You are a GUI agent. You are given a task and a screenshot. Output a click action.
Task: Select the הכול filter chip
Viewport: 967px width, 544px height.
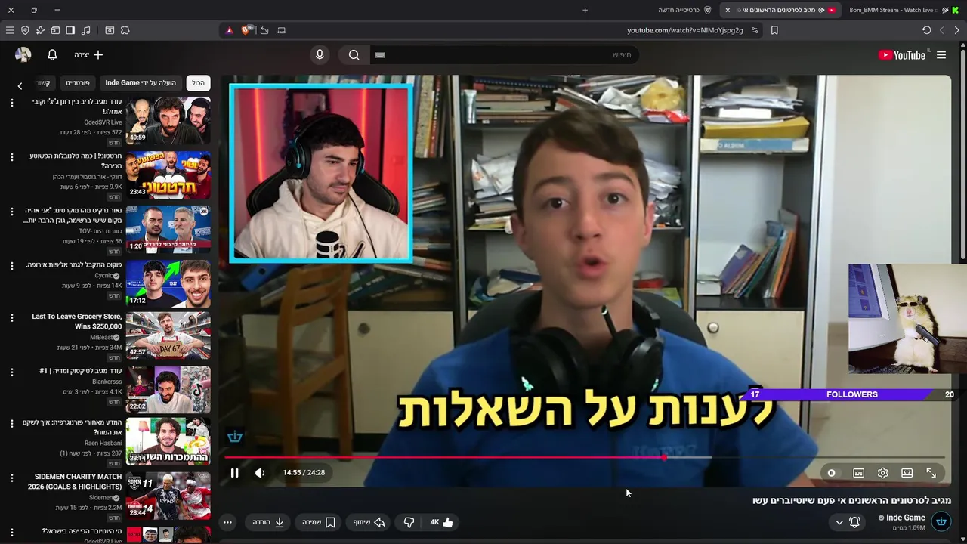coord(198,83)
